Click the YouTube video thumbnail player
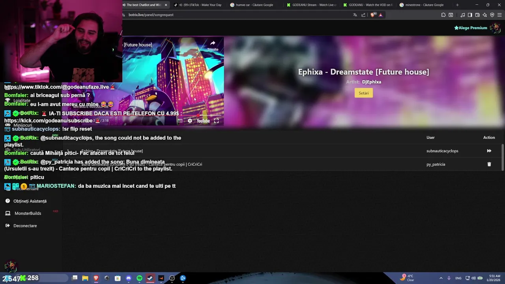 click(173, 81)
